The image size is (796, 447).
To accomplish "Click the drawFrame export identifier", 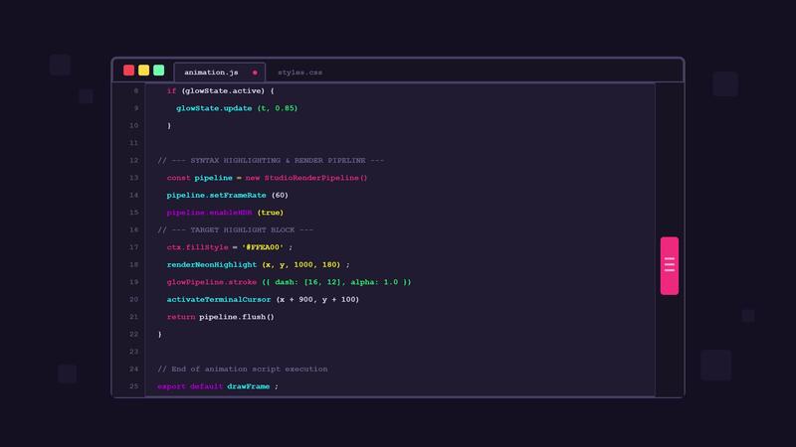I will [248, 386].
